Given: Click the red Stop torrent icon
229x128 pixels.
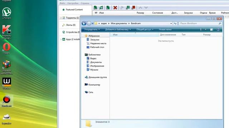Looking at the screenshot, I should 133,7.
